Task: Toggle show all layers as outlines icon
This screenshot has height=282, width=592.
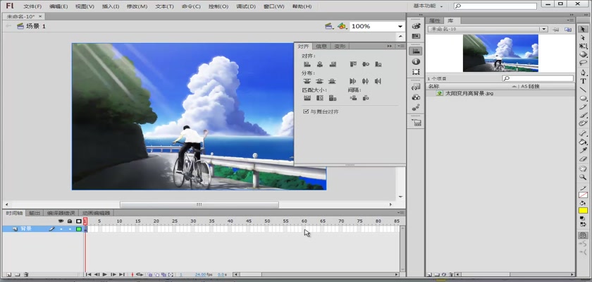Action: [78, 221]
